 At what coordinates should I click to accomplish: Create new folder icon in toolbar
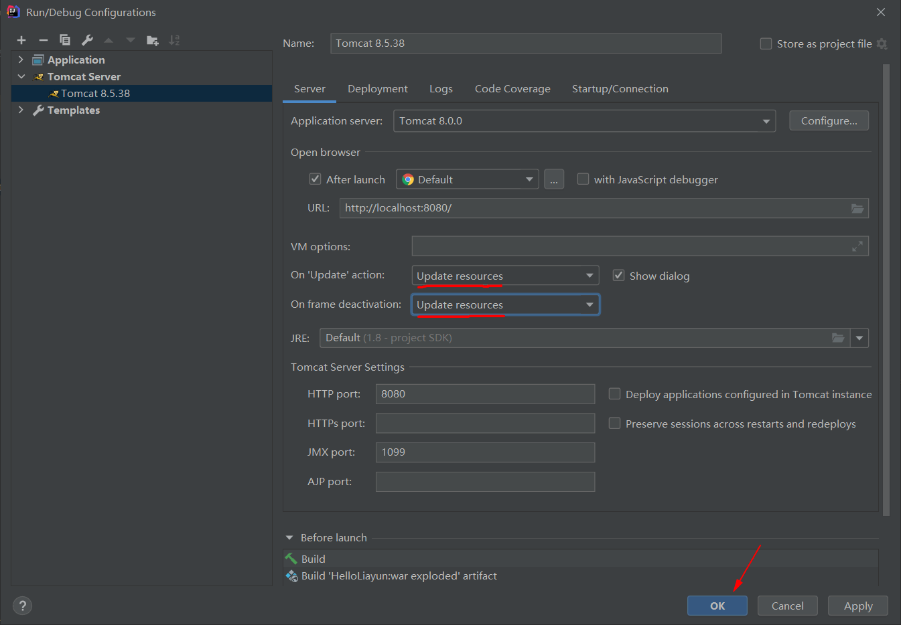click(x=153, y=40)
